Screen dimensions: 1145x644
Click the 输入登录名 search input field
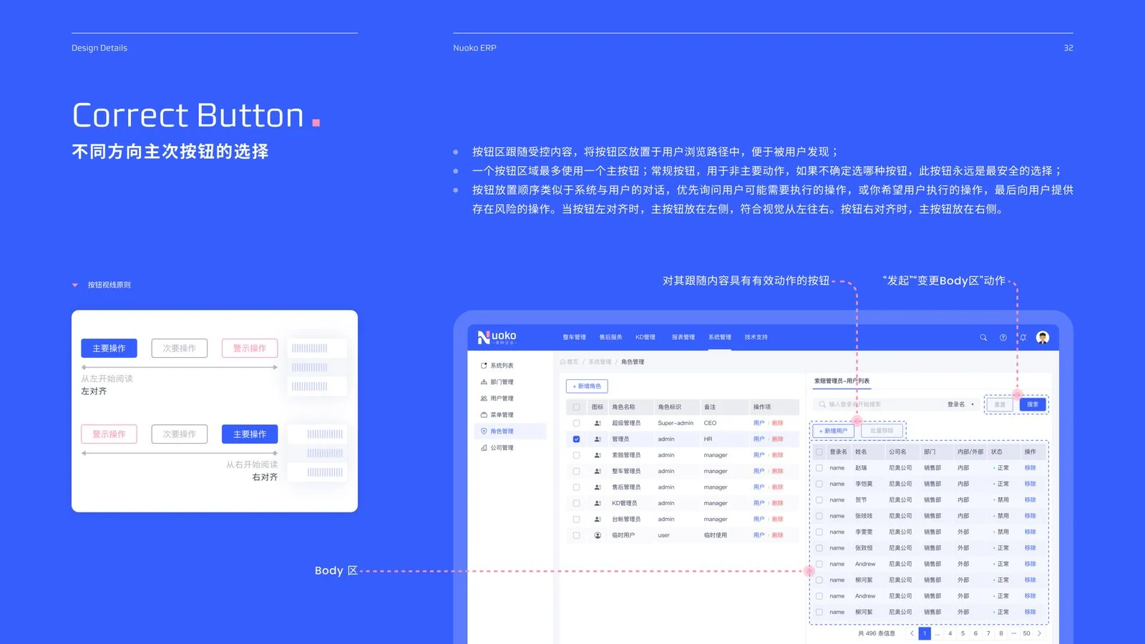click(878, 404)
